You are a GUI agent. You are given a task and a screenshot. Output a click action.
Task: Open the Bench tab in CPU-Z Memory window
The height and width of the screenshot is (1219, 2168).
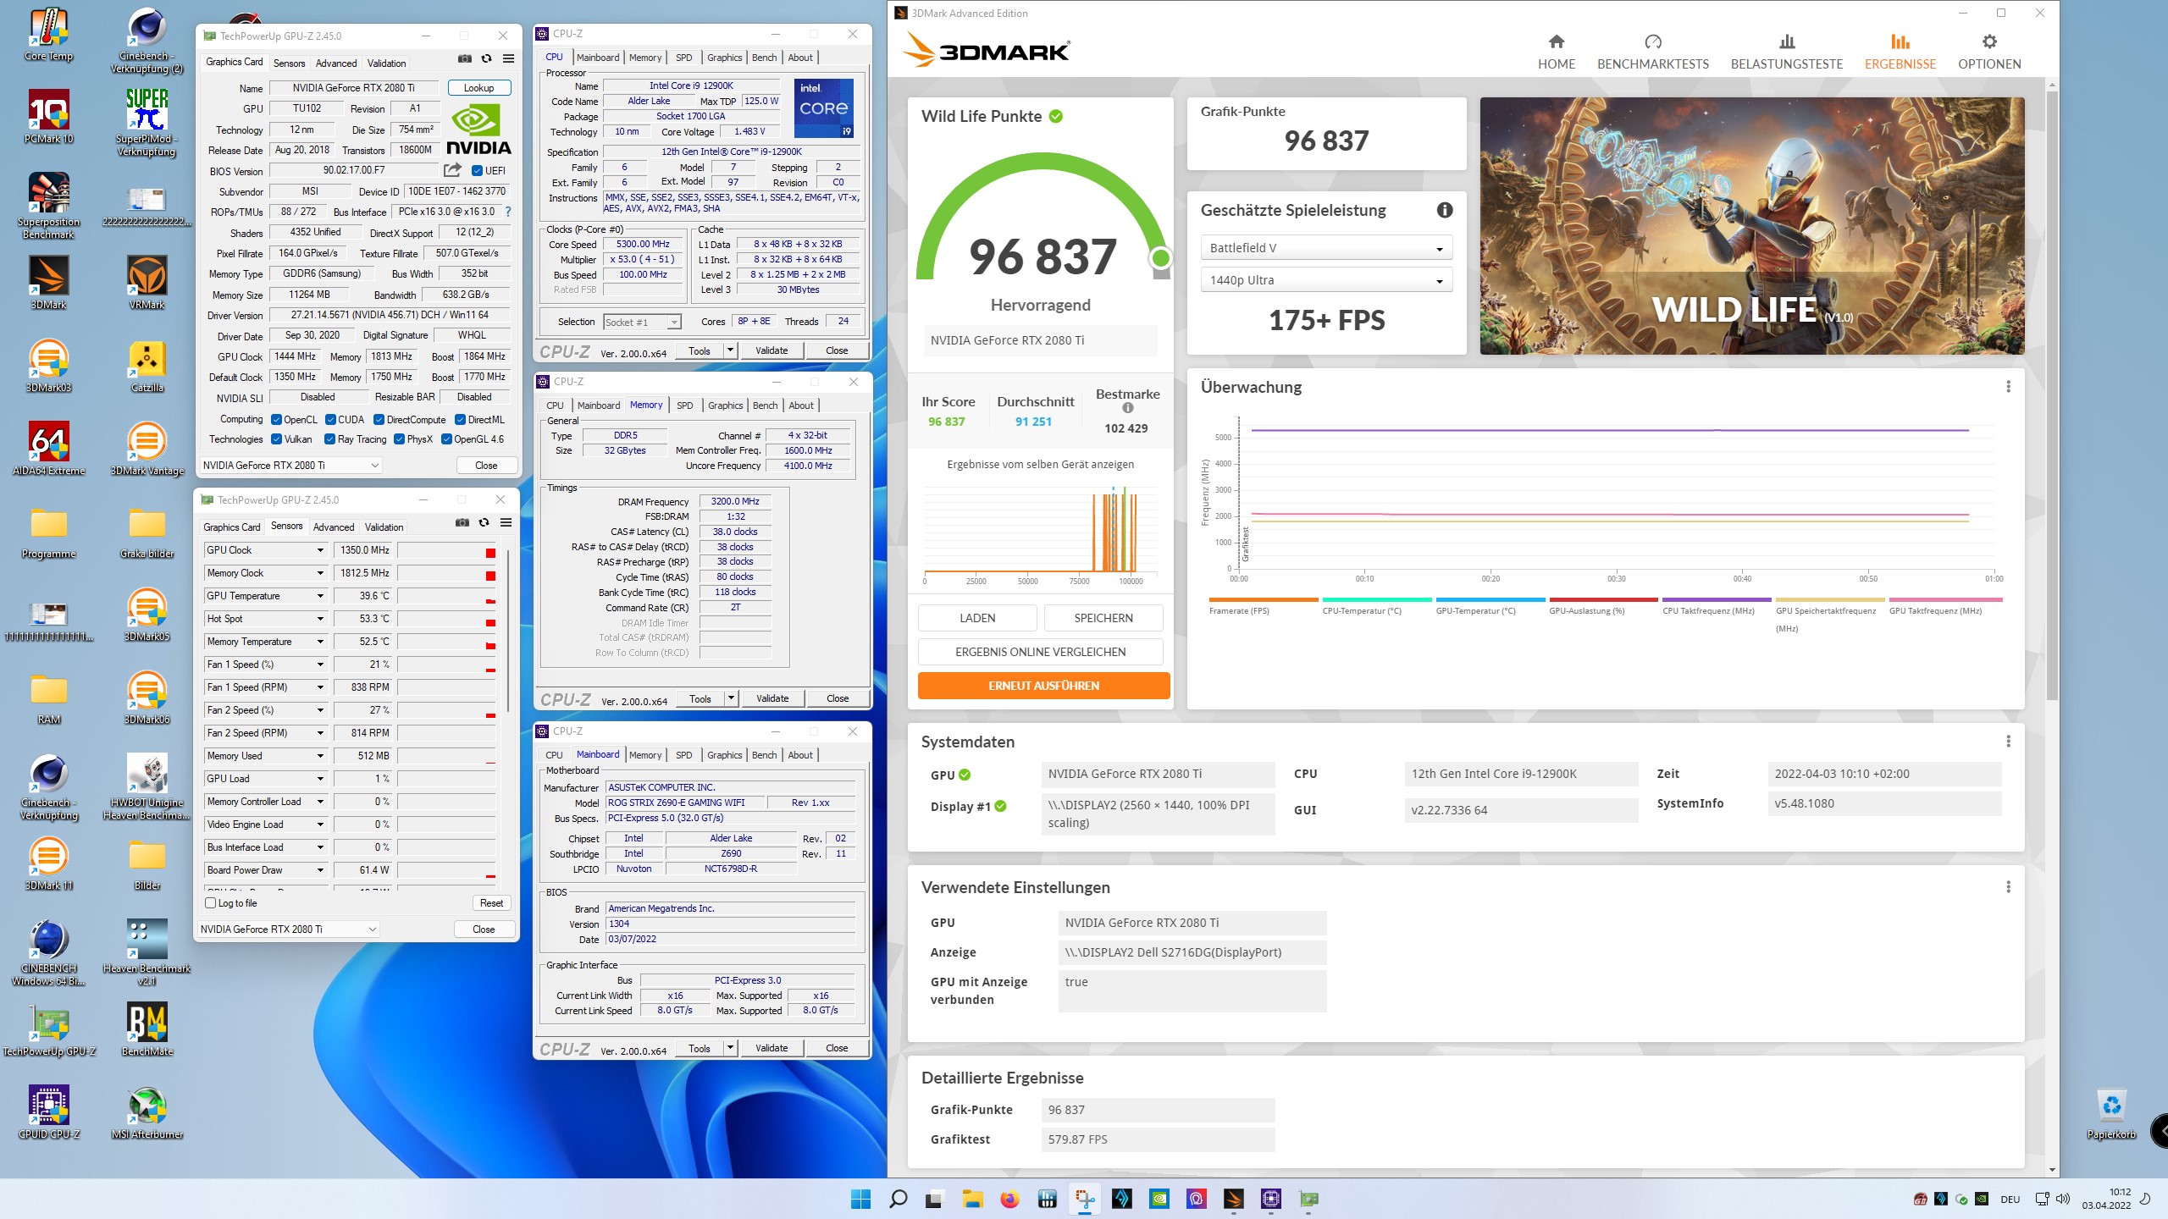tap(766, 405)
